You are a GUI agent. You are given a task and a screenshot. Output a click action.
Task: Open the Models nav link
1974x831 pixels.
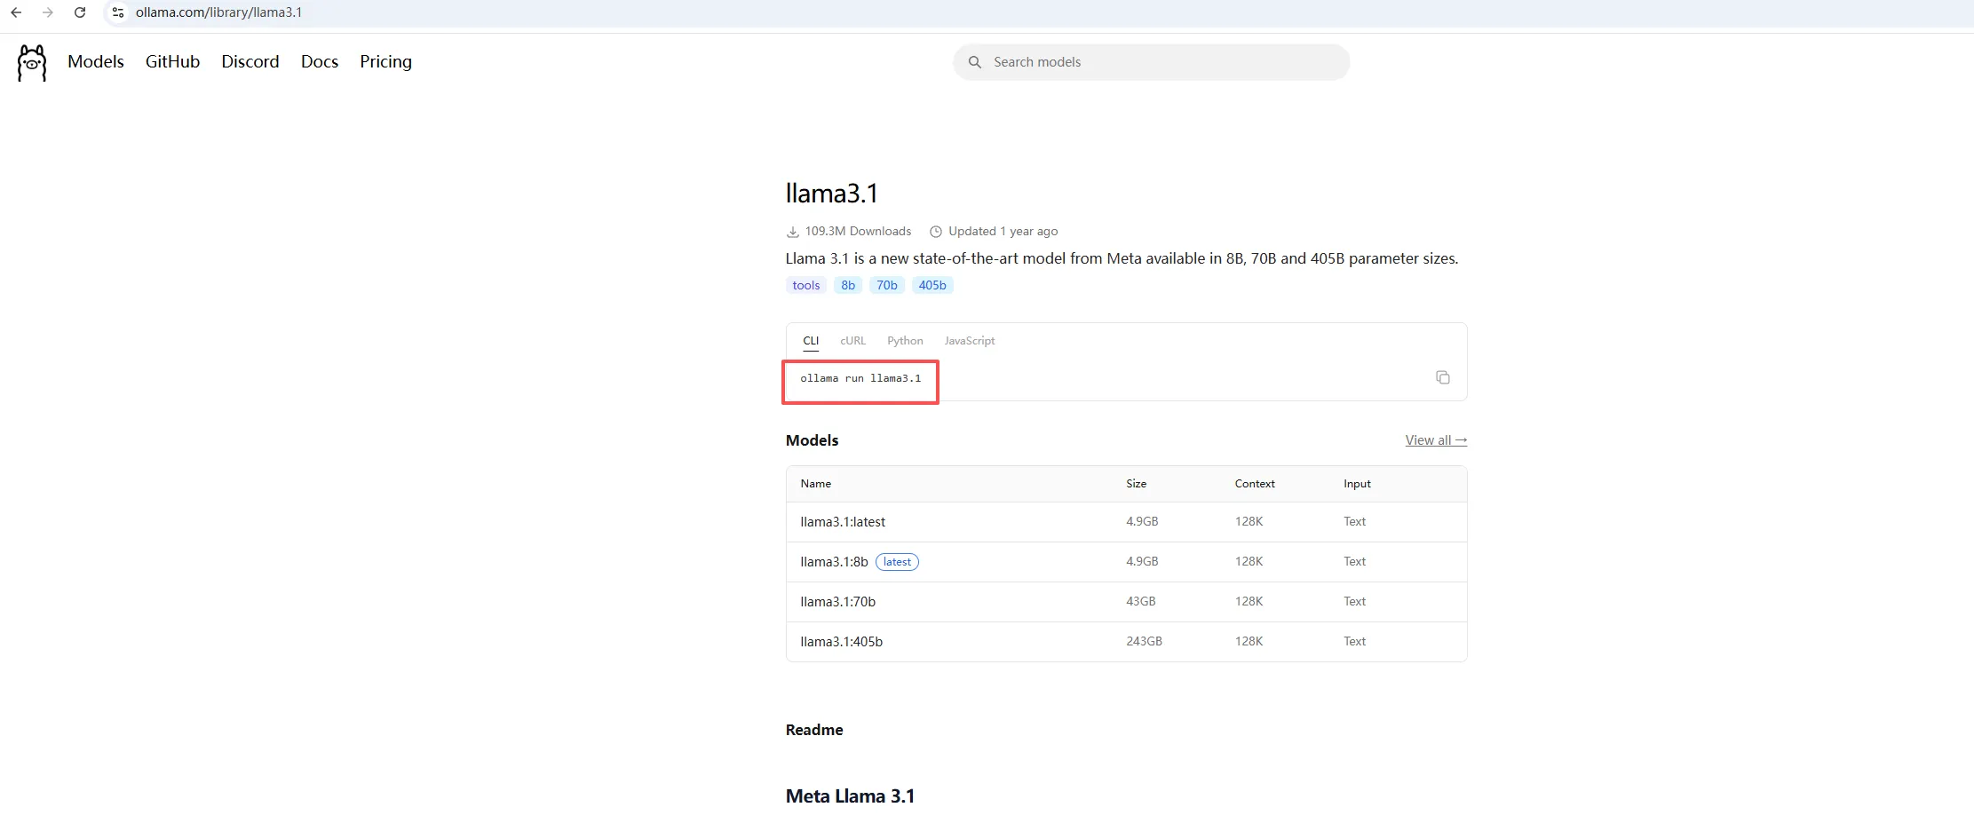[96, 61]
